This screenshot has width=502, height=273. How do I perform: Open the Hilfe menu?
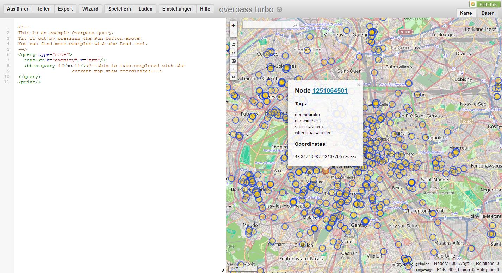[x=205, y=9]
